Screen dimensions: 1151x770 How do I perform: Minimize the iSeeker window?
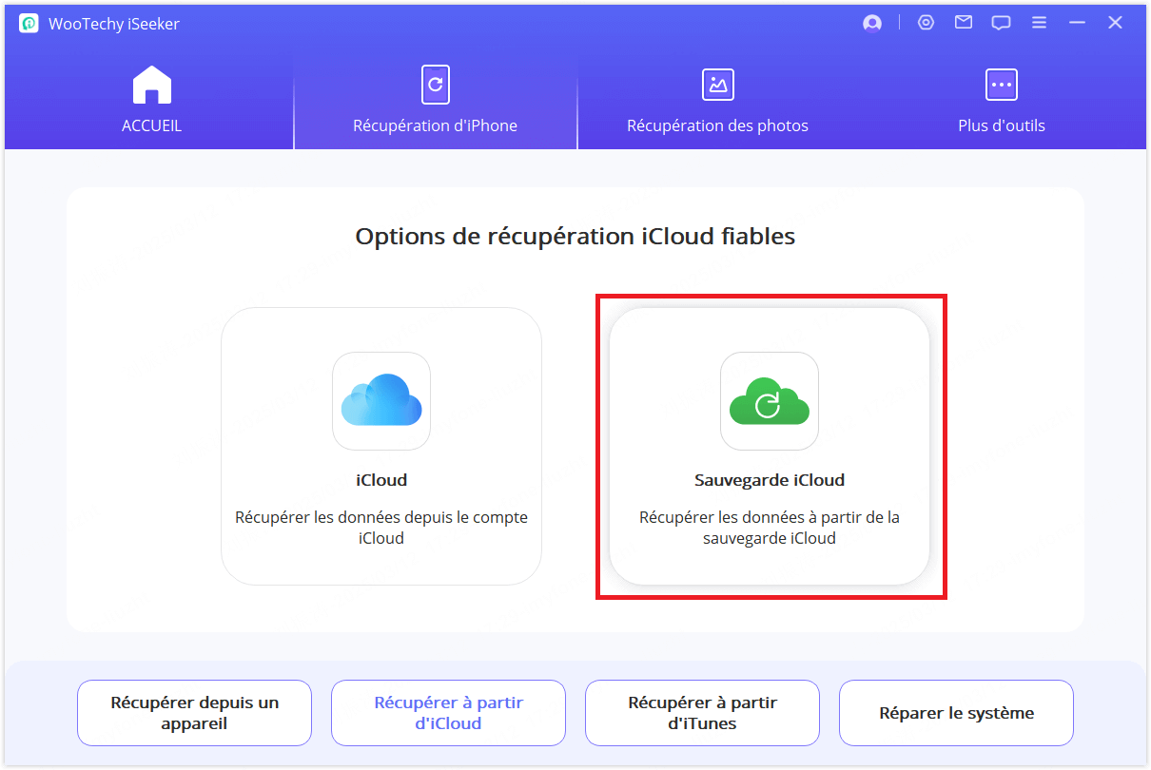1077,23
